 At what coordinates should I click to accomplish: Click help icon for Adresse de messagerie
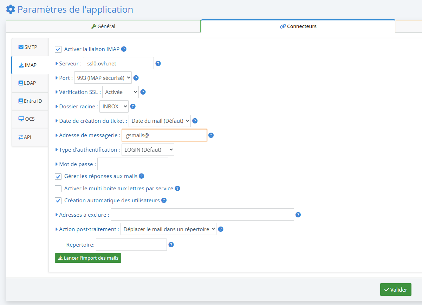[x=211, y=135]
